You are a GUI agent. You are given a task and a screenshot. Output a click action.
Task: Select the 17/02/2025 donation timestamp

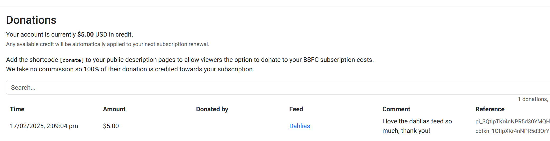pos(44,126)
